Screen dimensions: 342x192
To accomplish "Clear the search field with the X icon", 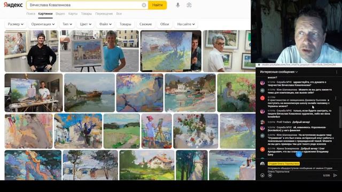I will click(x=144, y=5).
